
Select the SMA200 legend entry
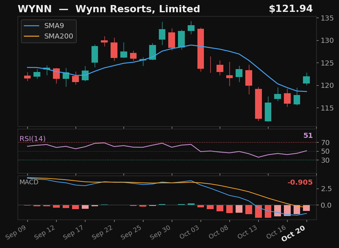point(49,36)
